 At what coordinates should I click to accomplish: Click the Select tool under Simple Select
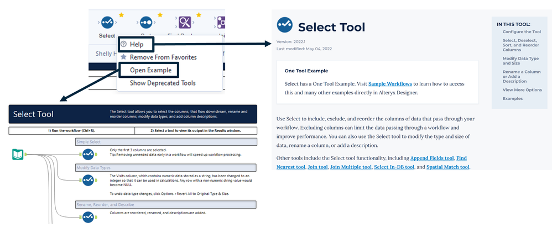87,154
